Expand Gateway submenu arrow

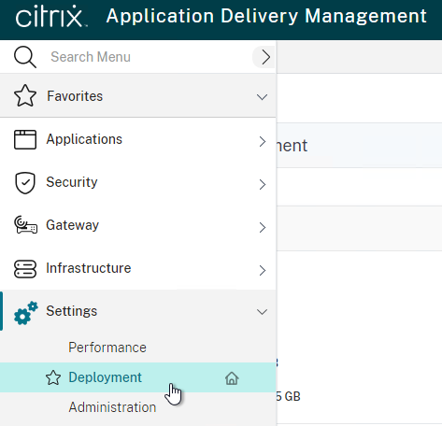tap(263, 228)
